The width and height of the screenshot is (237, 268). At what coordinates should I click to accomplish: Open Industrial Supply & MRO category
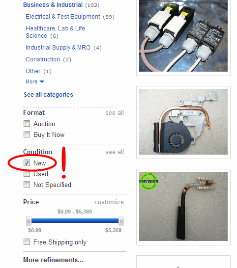pyautogui.click(x=58, y=47)
